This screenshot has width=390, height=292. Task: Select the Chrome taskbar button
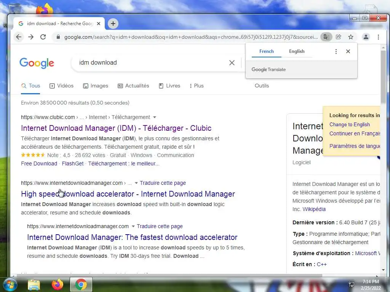point(81,284)
